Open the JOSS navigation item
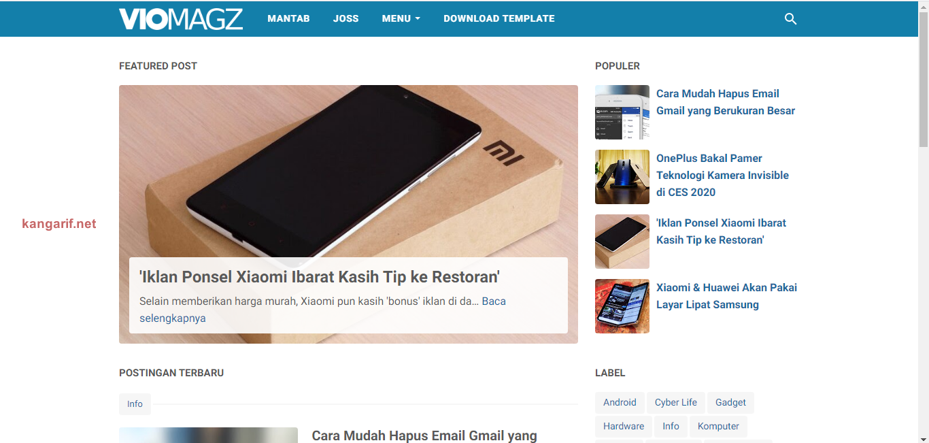The width and height of the screenshot is (929, 443). pos(345,18)
